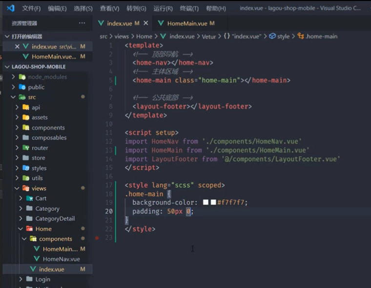
Task: Expand the store folder
Action: coord(17,157)
